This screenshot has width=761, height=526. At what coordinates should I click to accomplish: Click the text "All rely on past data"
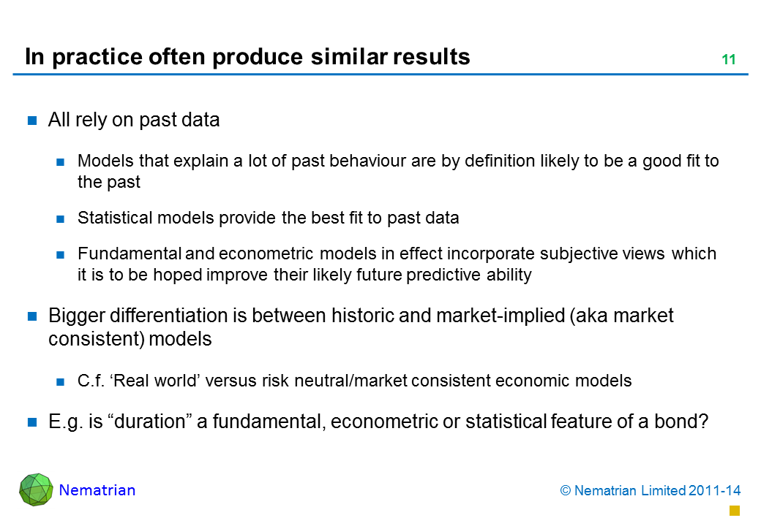click(134, 121)
